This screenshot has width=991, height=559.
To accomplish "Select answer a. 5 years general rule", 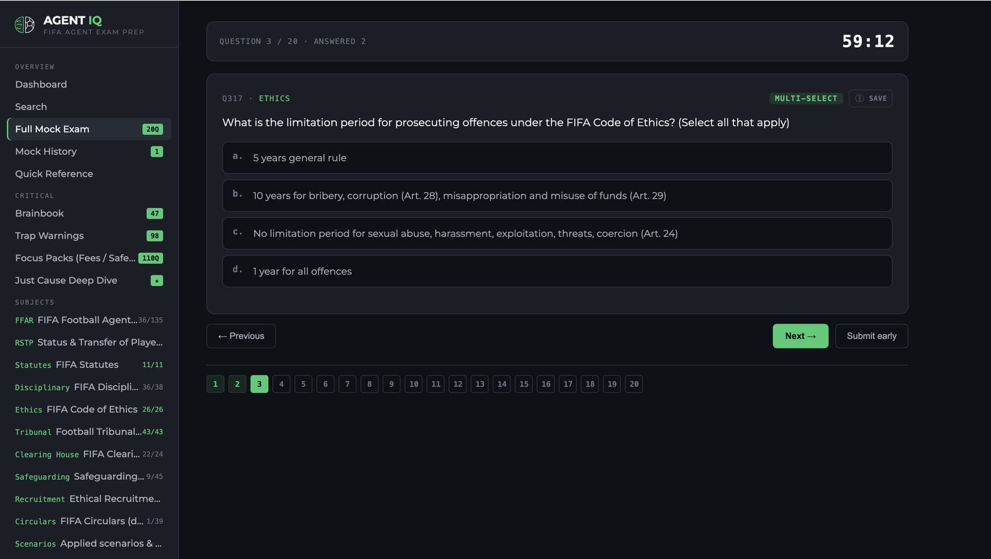I will click(557, 158).
